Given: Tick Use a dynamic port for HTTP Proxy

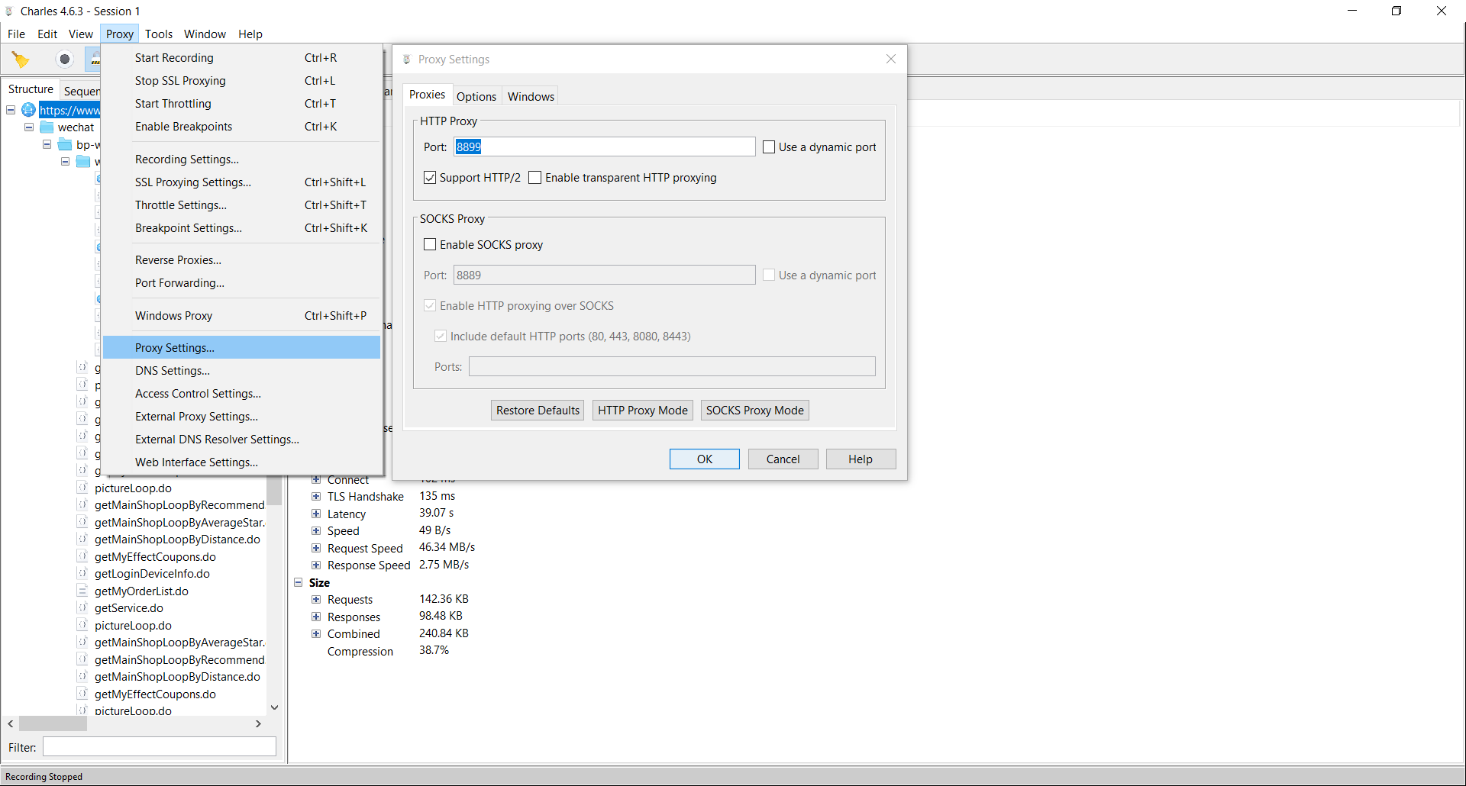Looking at the screenshot, I should (x=769, y=147).
